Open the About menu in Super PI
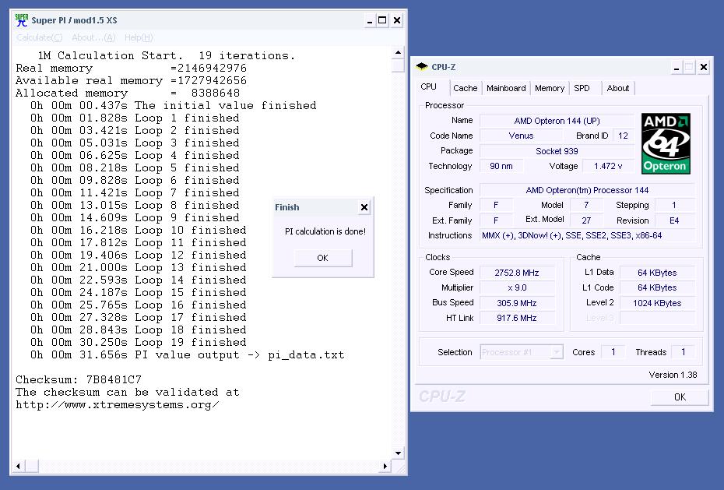 (x=93, y=37)
